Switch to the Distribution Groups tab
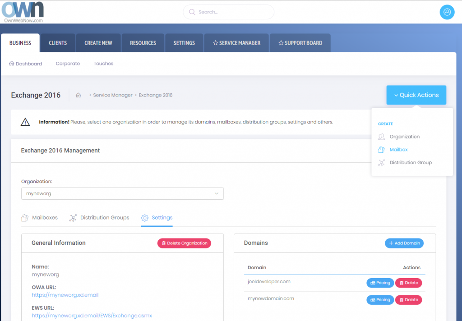 pos(99,218)
